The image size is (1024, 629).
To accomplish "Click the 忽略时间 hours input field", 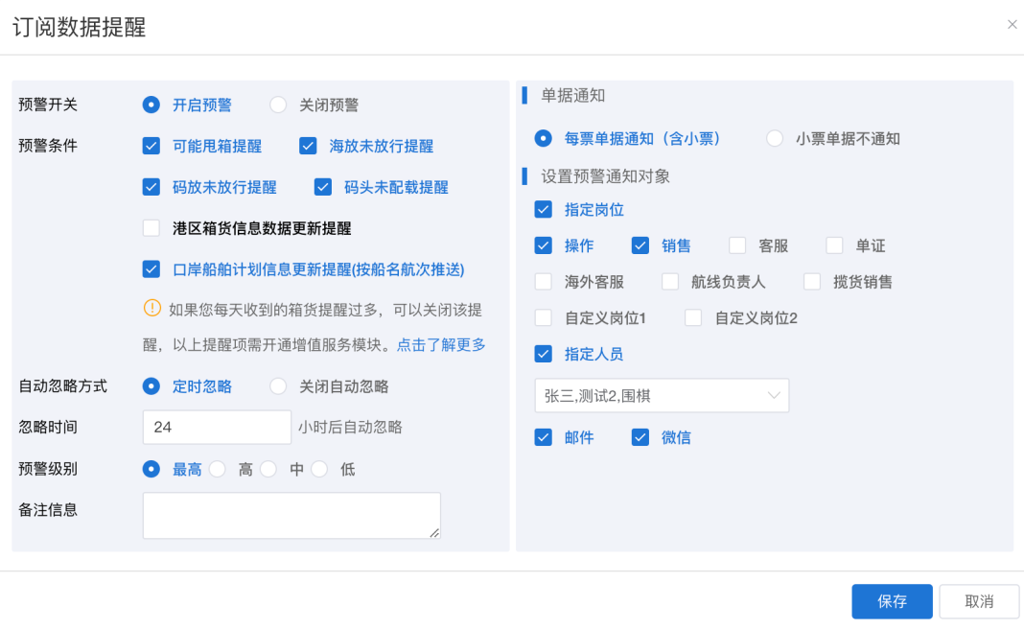I will pyautogui.click(x=216, y=428).
